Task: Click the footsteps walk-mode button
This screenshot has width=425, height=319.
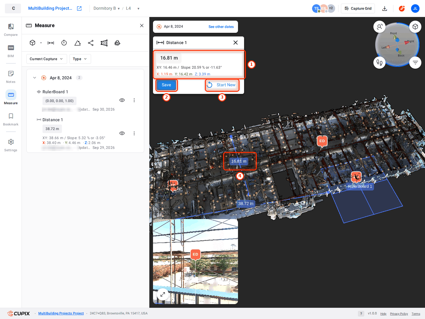Action: (x=379, y=63)
